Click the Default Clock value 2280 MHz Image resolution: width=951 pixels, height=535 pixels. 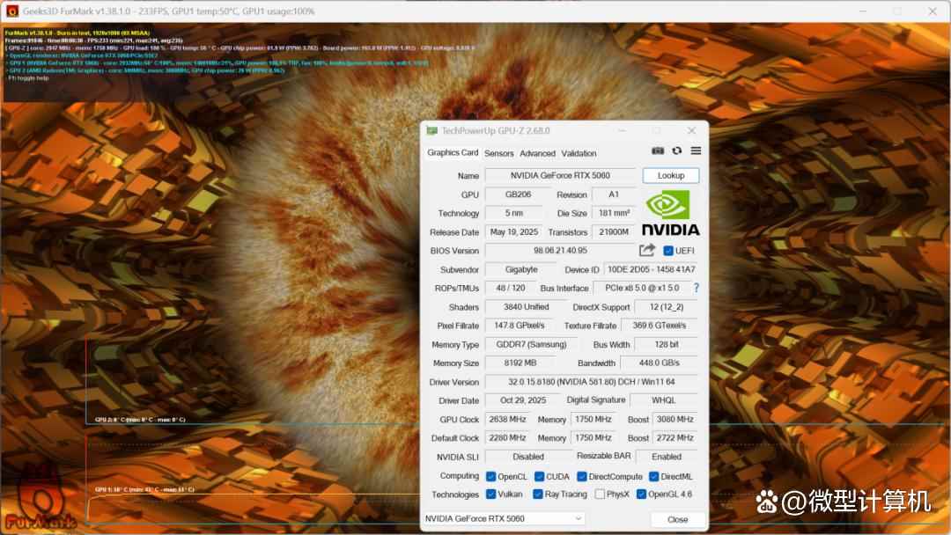click(507, 438)
